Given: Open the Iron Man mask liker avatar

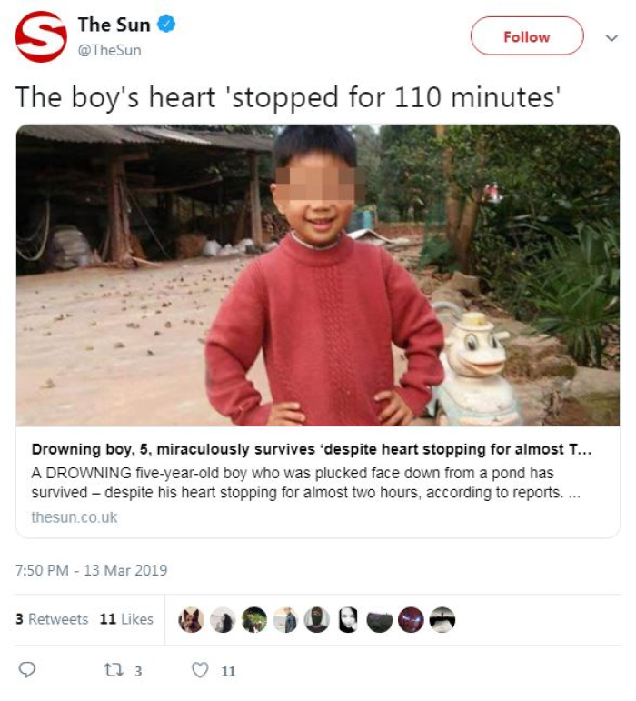Looking at the screenshot, I should coord(411,620).
